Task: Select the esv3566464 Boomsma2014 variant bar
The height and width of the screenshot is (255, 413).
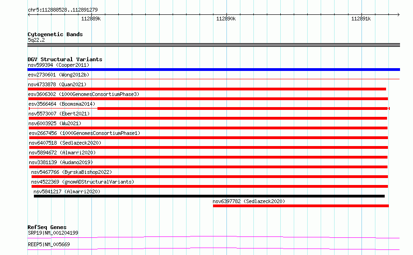Action: [x=209, y=108]
